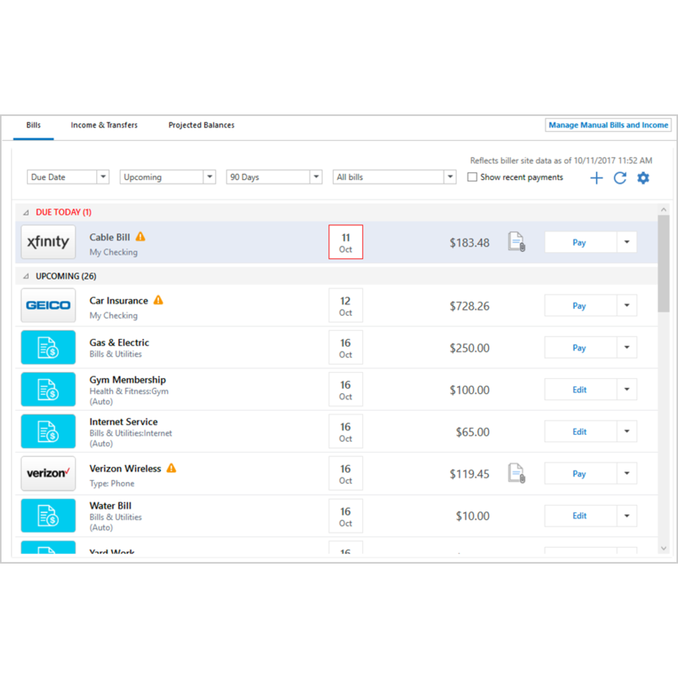
Task: Add a new bill using the plus icon
Action: (596, 177)
